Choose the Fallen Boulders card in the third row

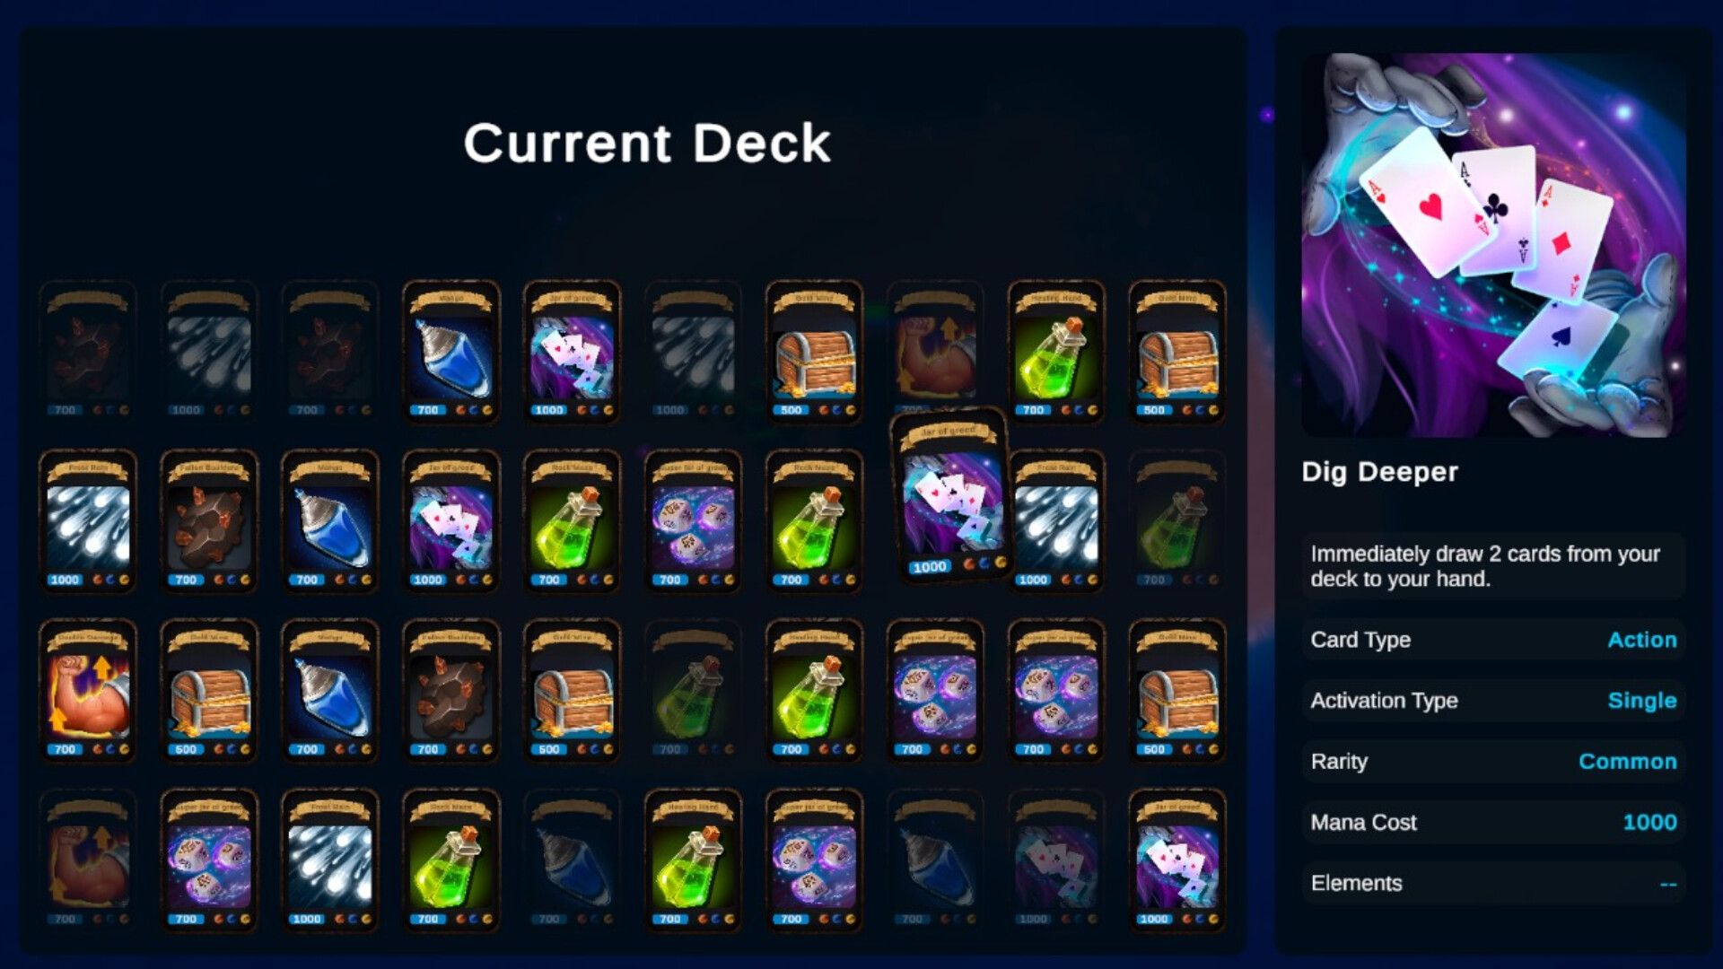point(451,691)
